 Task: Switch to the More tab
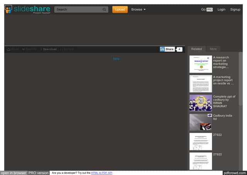(213, 49)
